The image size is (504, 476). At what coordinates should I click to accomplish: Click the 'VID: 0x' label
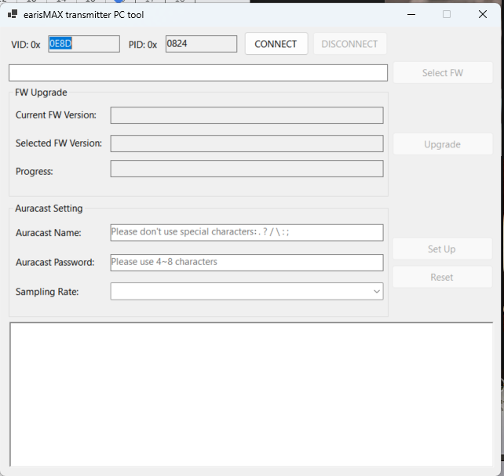26,44
